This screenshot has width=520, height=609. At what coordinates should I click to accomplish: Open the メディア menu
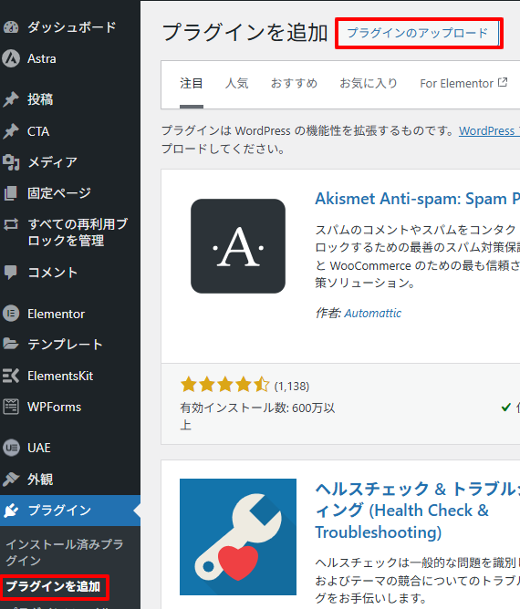pos(52,162)
